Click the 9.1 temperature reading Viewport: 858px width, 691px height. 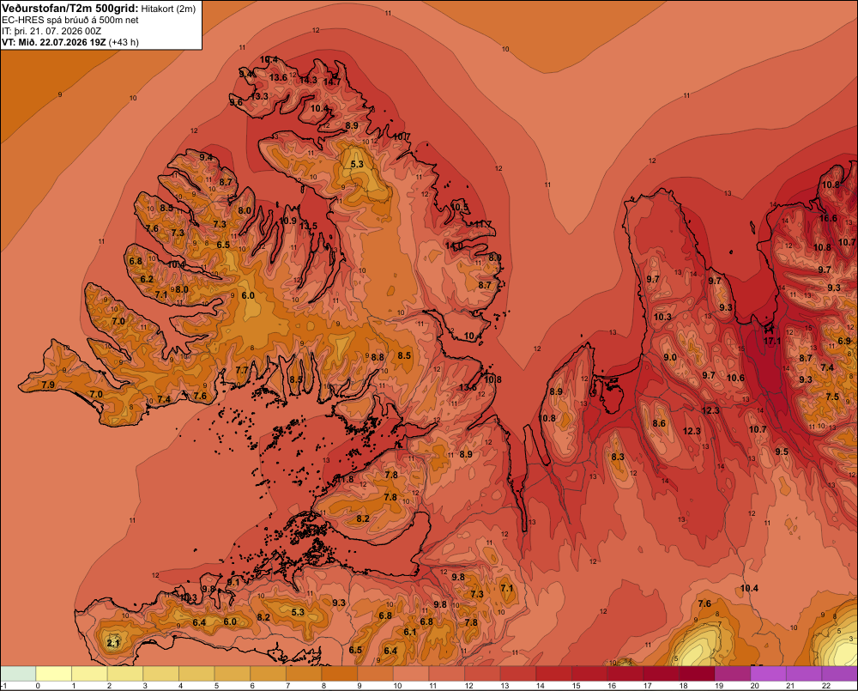click(233, 583)
